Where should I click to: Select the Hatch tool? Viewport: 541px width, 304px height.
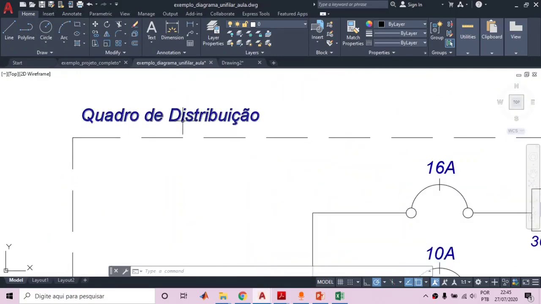[77, 43]
